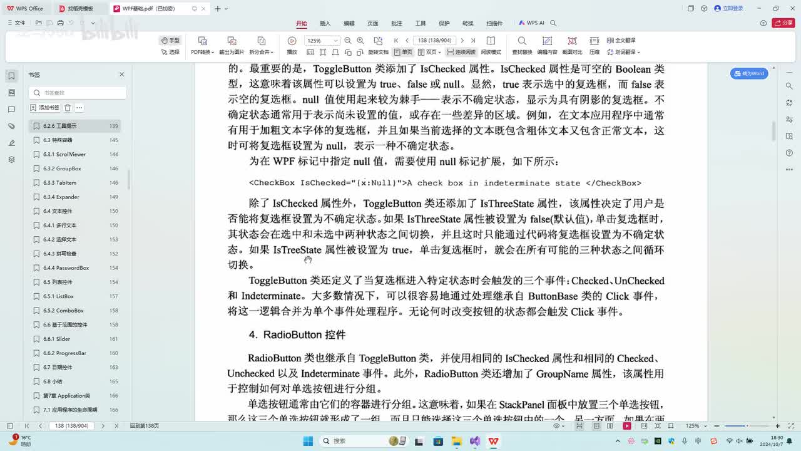Select bookmark 6.4.4 PasswordBox
This screenshot has height=451, width=801.
click(75, 267)
